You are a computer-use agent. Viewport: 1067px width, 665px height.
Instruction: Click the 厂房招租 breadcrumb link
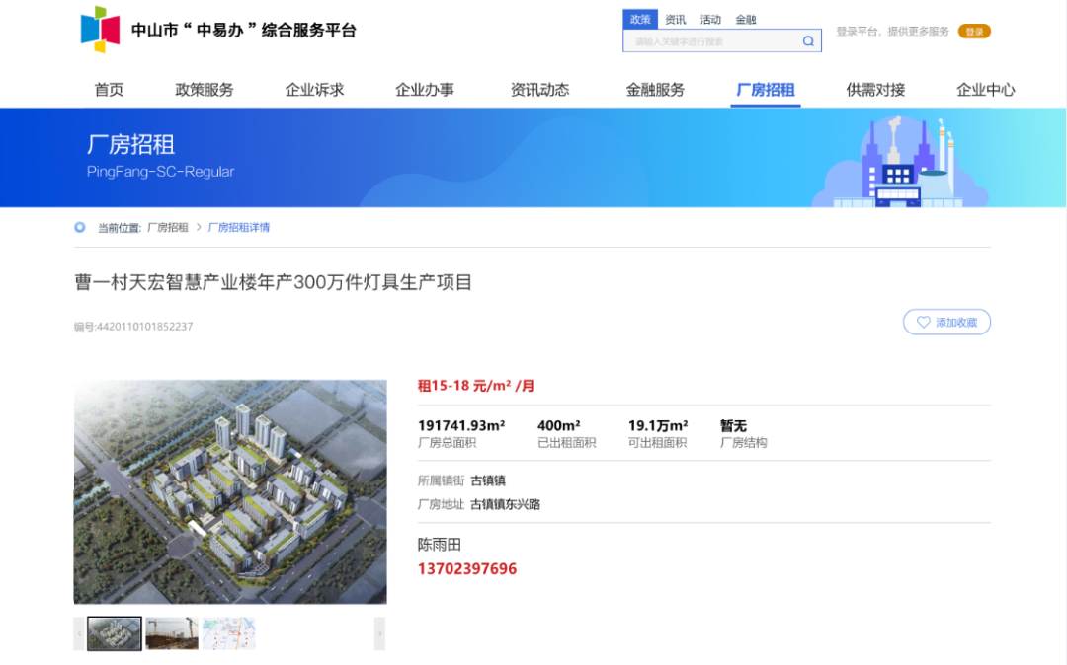(166, 227)
